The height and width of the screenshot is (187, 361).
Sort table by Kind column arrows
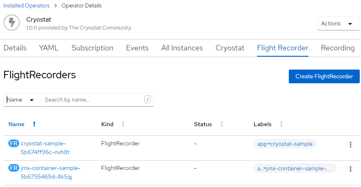(123, 124)
